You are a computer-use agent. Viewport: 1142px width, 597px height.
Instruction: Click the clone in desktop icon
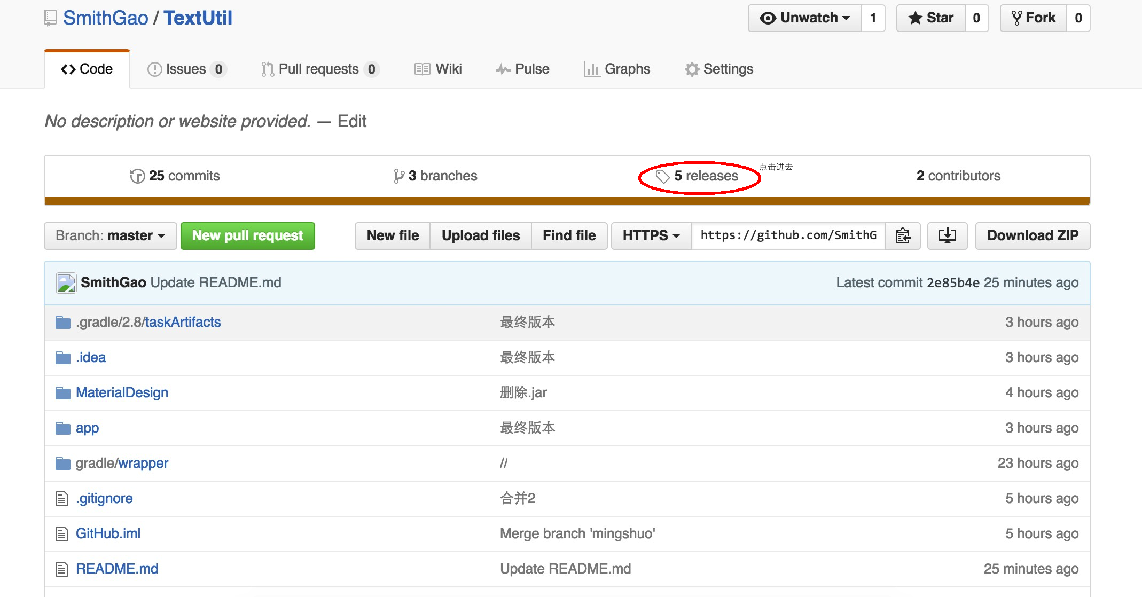pos(947,235)
